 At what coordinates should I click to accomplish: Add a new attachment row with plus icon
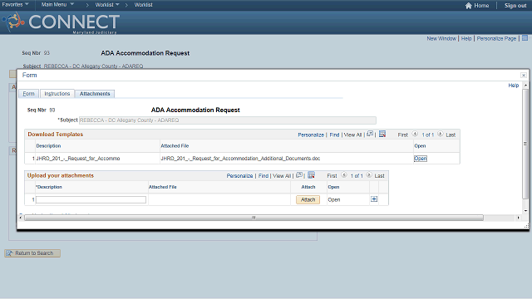[374, 199]
